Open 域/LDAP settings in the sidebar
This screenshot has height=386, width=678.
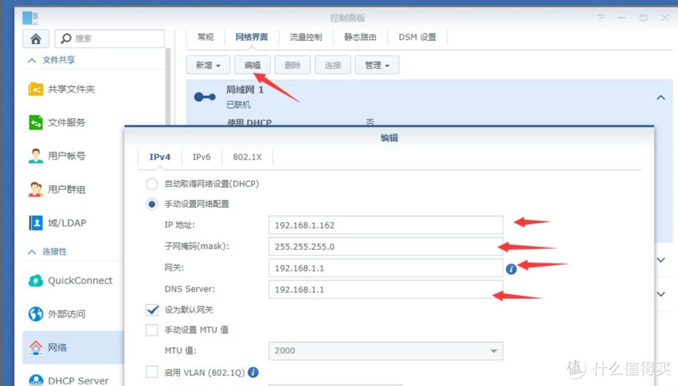coord(36,222)
